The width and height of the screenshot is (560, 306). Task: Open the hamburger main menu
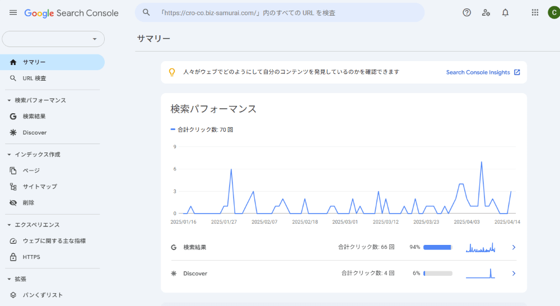tap(13, 12)
